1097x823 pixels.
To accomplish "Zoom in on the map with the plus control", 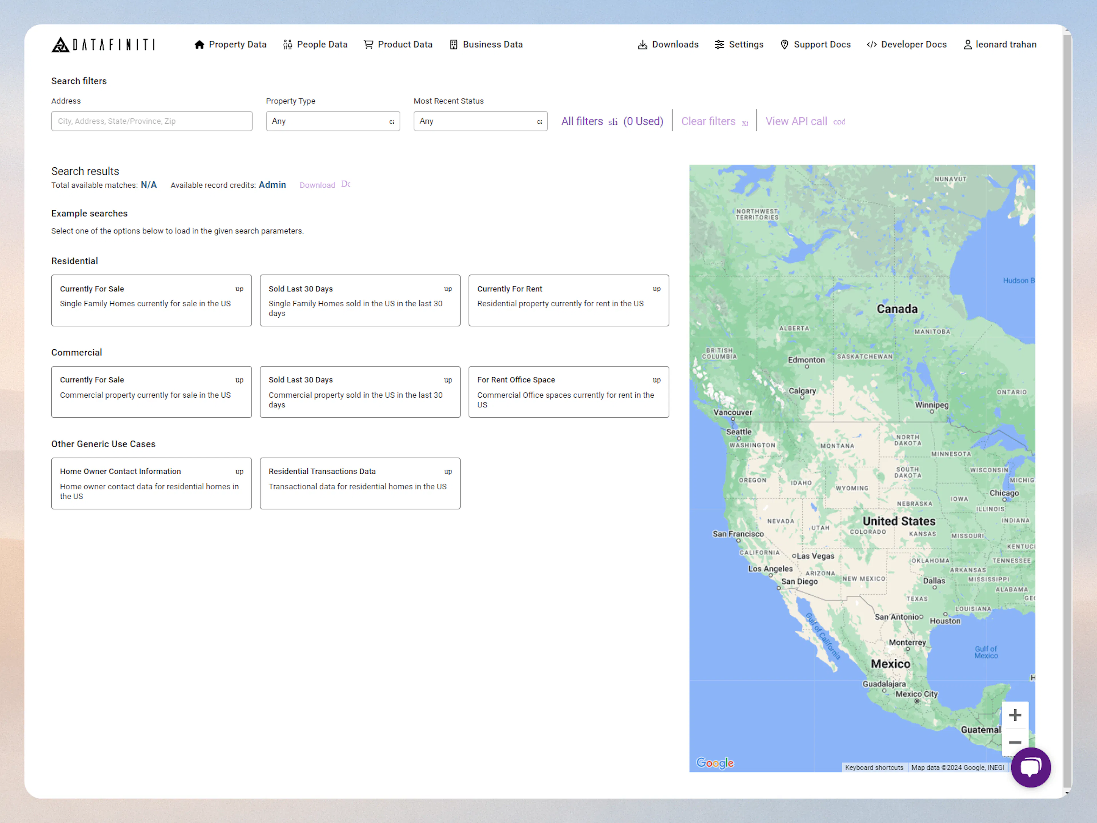I will [x=1015, y=714].
